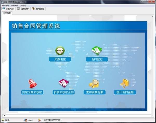This screenshot has height=123, width=156.
Task: Switch to the 系统导航 toolbar tab
Action: [8, 9]
